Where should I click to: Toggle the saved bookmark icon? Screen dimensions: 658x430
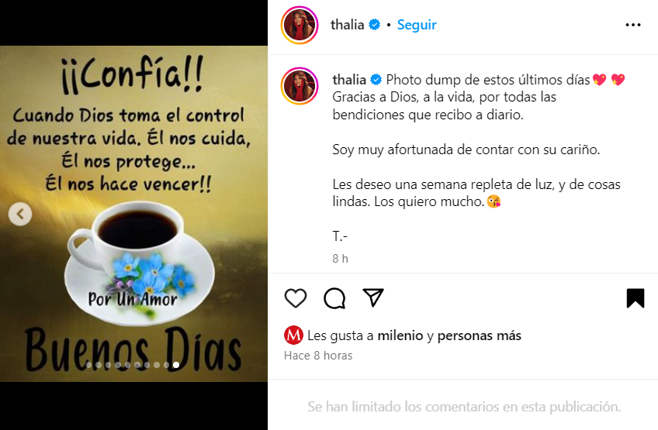click(635, 298)
